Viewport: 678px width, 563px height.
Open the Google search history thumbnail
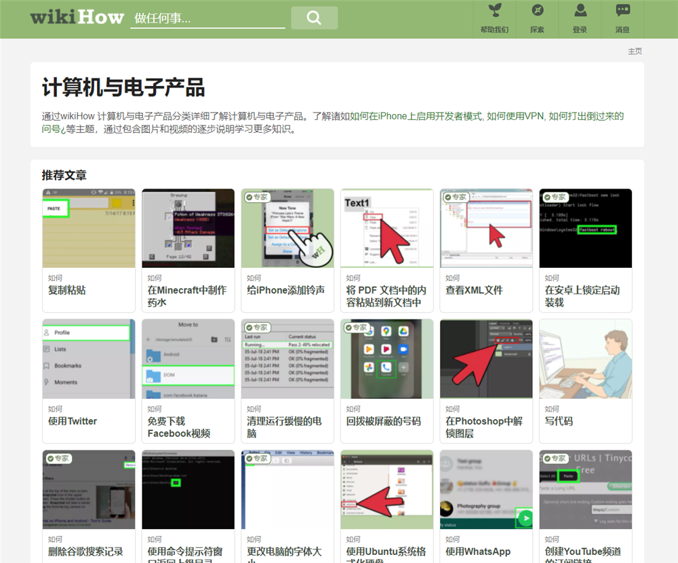coord(89,490)
